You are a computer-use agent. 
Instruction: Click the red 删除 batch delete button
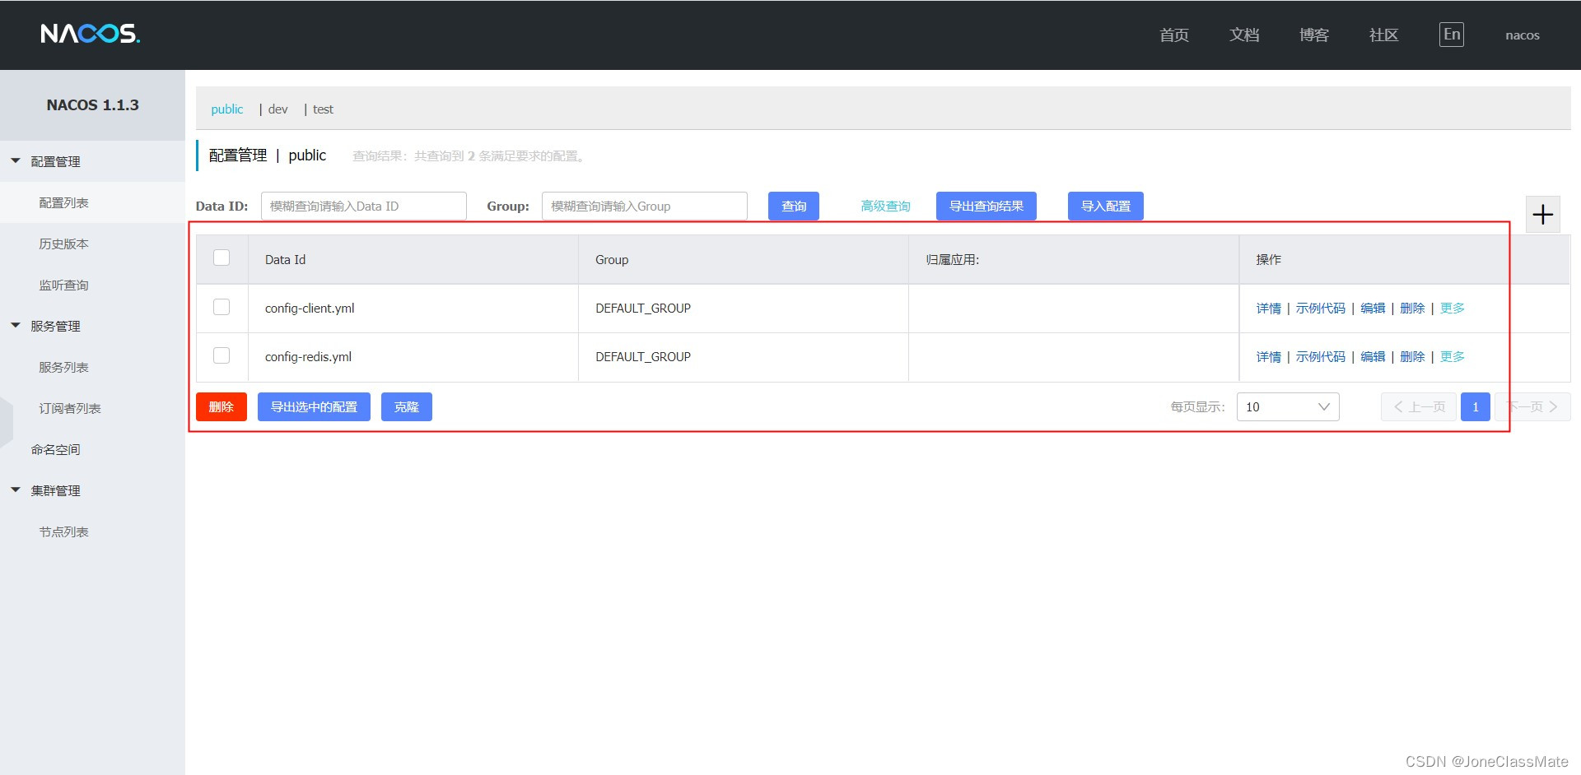222,407
